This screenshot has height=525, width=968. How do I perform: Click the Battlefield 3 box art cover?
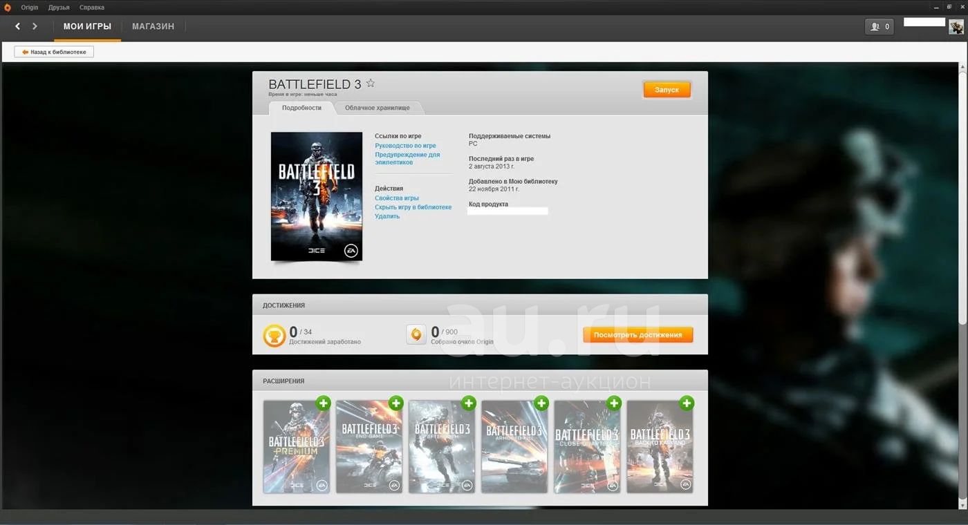click(x=317, y=196)
